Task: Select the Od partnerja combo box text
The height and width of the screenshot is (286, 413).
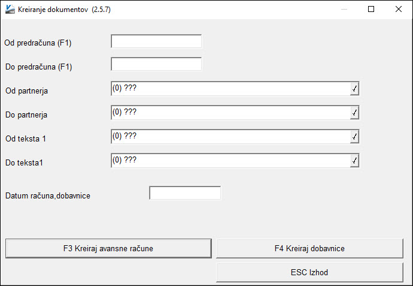Action: 230,89
